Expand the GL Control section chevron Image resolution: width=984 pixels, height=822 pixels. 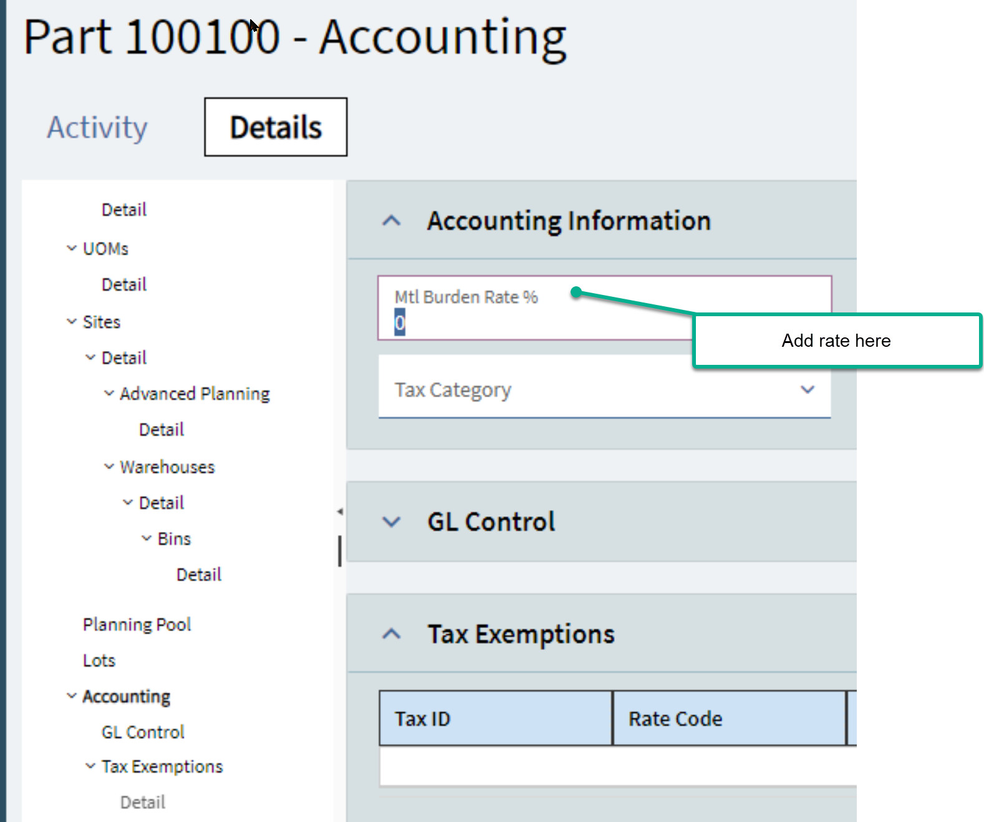pos(391,521)
